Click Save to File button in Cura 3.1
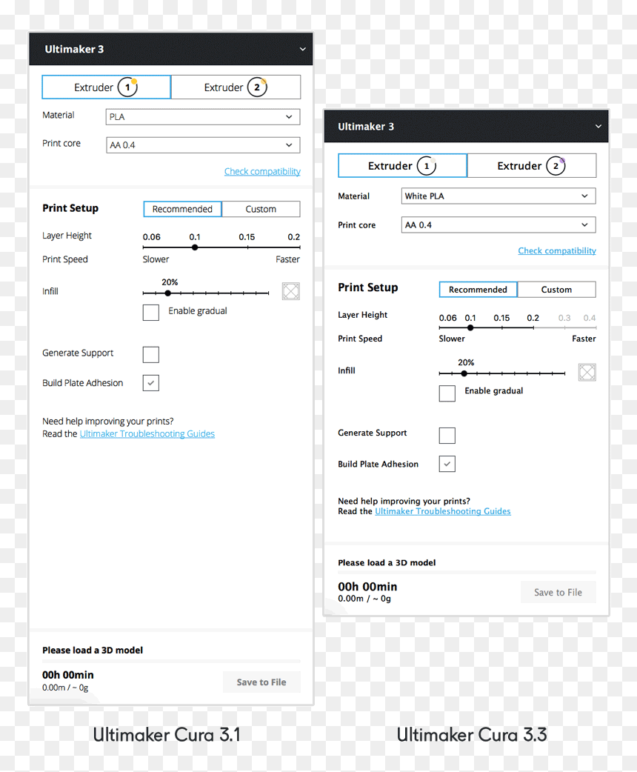637x772 pixels. click(261, 682)
